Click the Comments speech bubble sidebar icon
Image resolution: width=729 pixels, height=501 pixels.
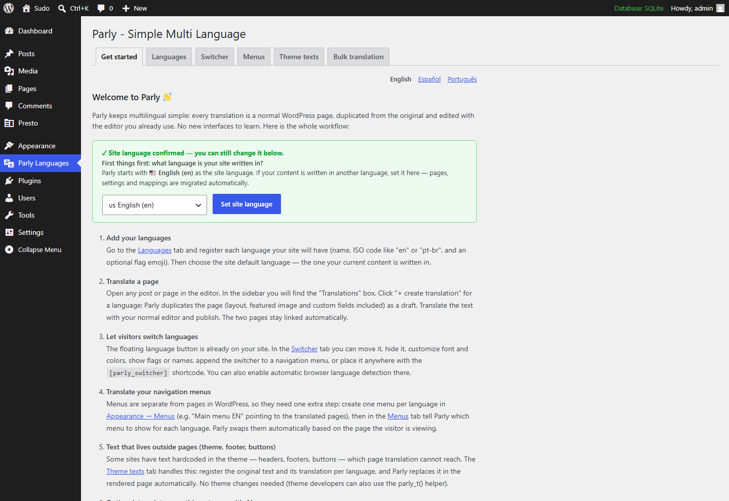(x=9, y=106)
